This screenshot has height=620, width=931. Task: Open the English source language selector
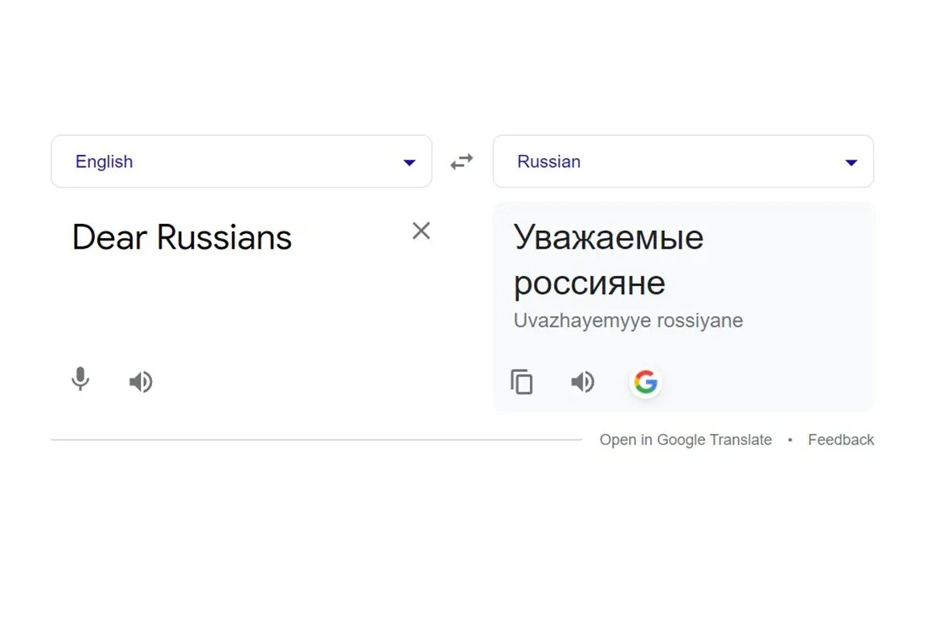coord(241,161)
